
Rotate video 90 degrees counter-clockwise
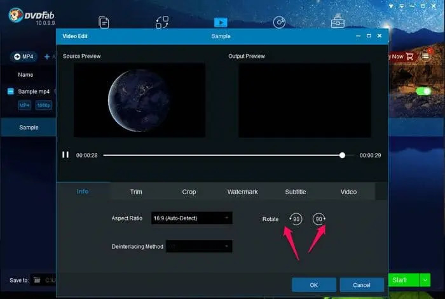296,219
